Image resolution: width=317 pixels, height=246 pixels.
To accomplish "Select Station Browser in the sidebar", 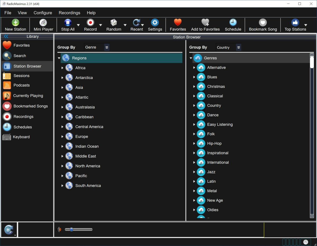I will point(27,66).
